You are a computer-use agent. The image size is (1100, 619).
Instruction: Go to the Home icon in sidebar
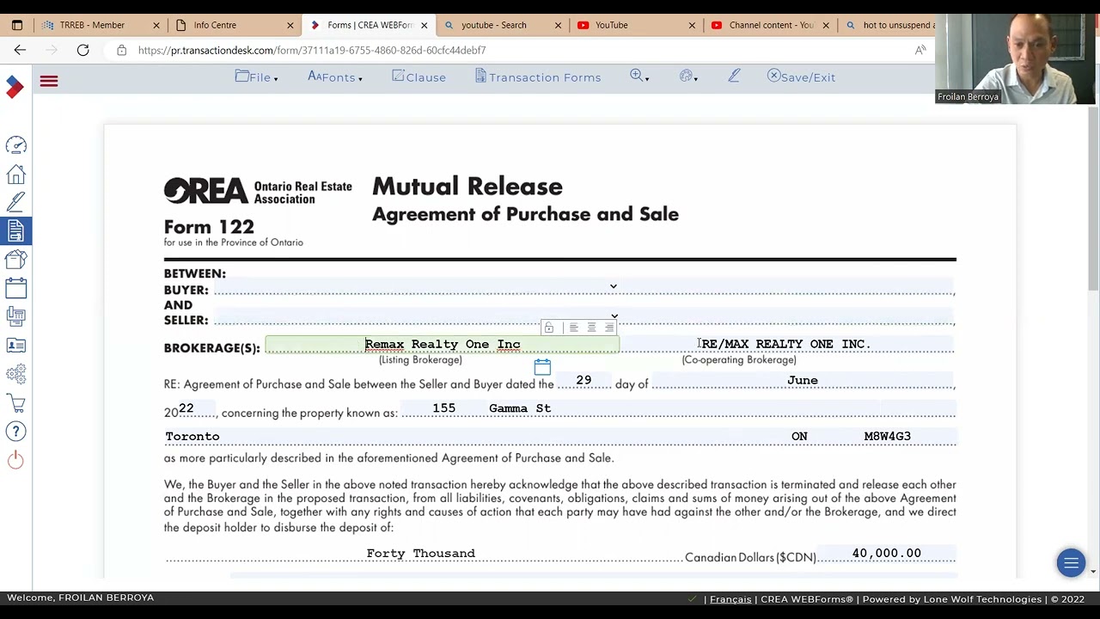(15, 175)
